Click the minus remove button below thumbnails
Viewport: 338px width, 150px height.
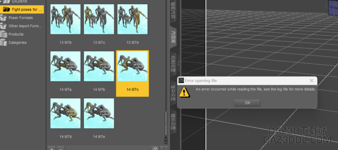pos(61,149)
